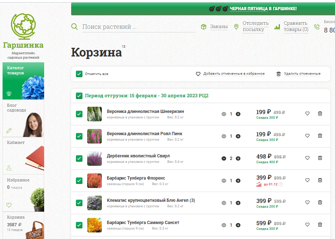The width and height of the screenshot is (335, 239).
Task: Open Кабинет in the sidebar
Action: (x=23, y=156)
